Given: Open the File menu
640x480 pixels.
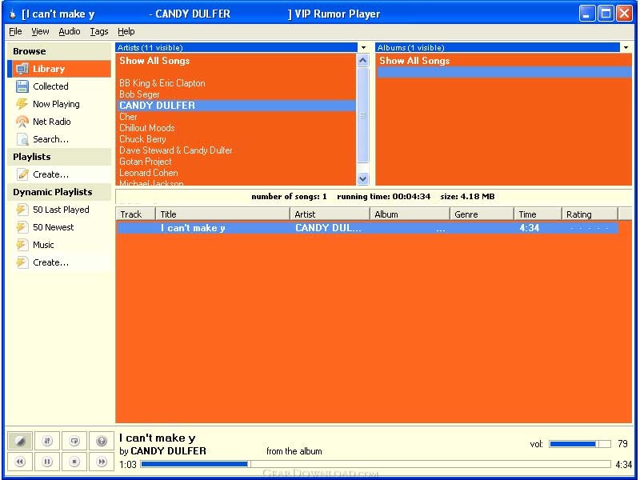Looking at the screenshot, I should tap(15, 31).
